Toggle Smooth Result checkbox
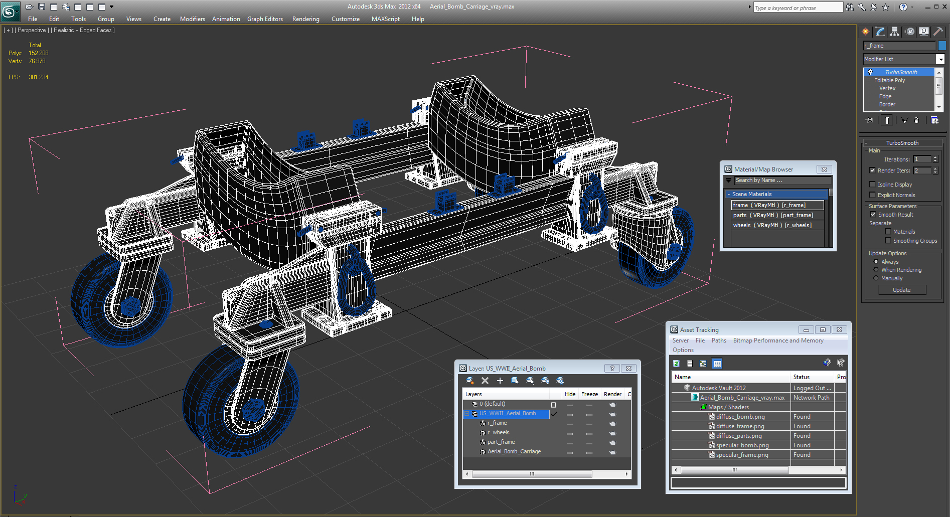This screenshot has height=517, width=950. [x=873, y=215]
